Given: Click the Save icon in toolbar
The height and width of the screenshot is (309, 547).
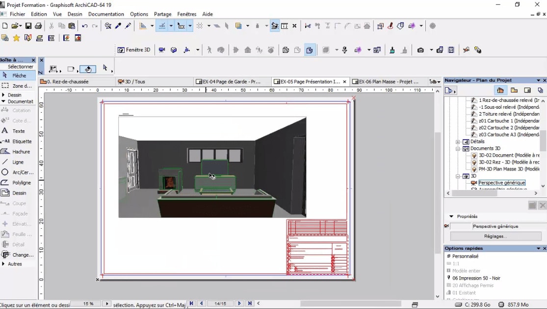Looking at the screenshot, I should click(28, 26).
